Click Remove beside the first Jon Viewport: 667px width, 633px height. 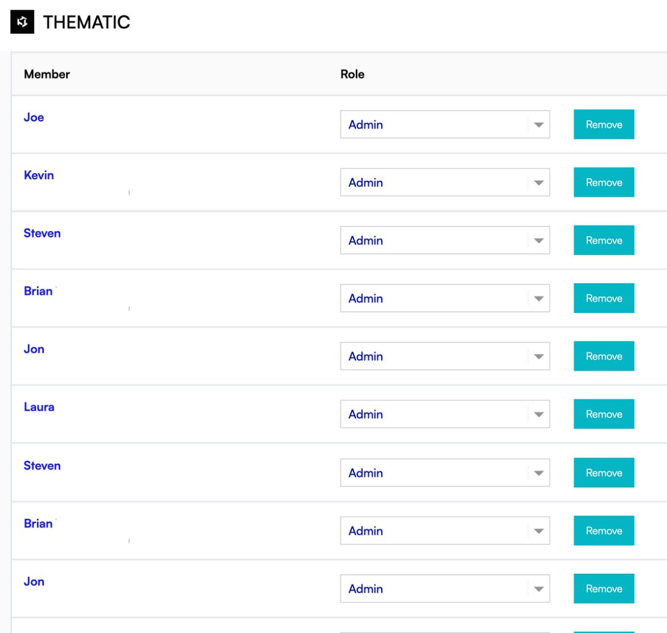point(603,356)
